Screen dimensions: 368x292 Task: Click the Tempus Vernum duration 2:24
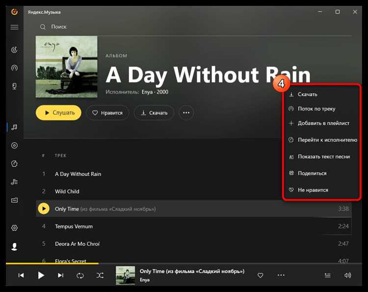click(343, 226)
